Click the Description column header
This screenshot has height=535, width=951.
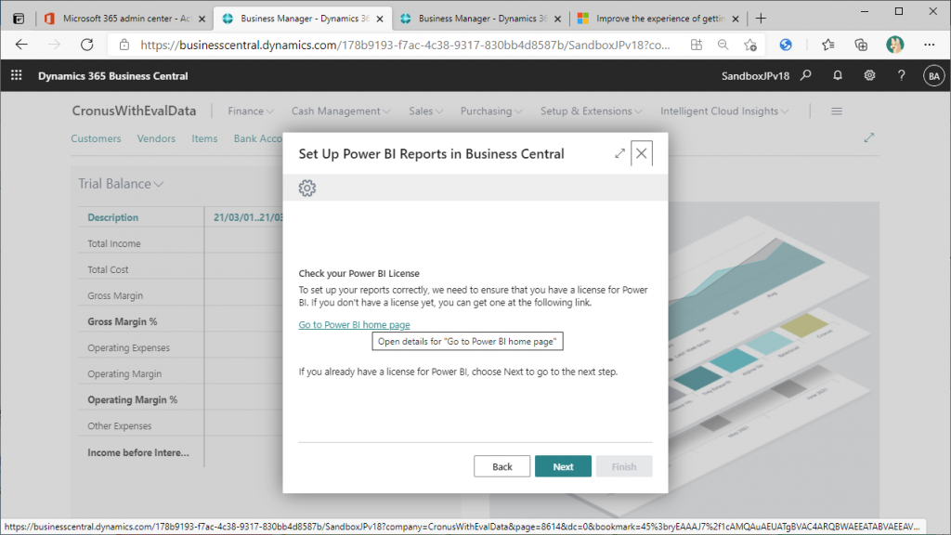[x=112, y=217]
